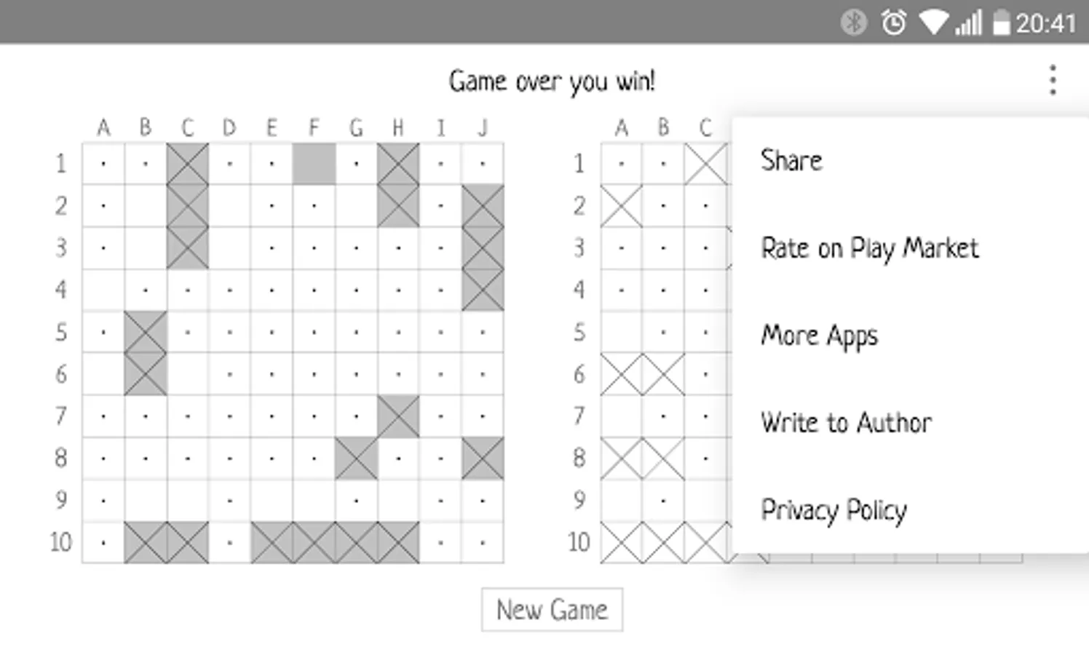
Task: Click the hit marker at J8 on left board
Action: pyautogui.click(x=482, y=458)
